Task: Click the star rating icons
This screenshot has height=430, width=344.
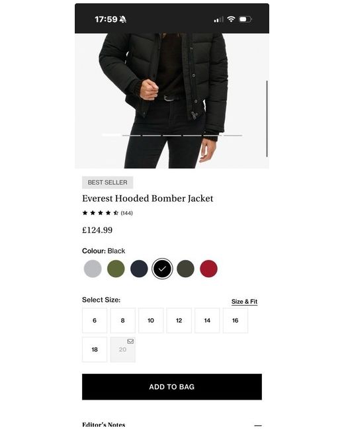Action: click(101, 213)
